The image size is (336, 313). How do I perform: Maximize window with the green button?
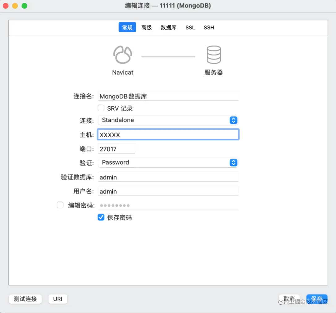tap(24, 6)
